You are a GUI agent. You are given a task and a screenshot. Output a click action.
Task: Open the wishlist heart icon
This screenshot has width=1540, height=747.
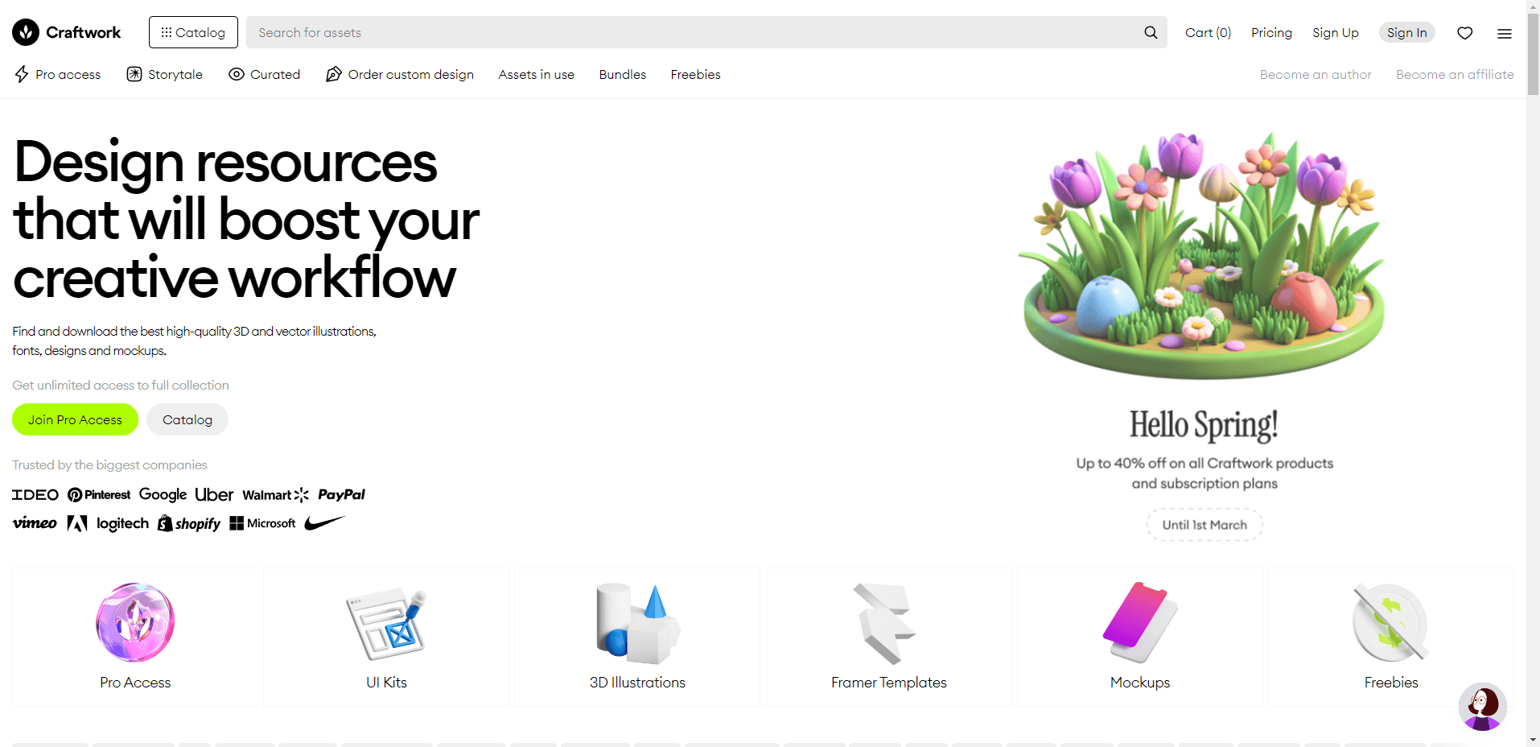[x=1464, y=33]
